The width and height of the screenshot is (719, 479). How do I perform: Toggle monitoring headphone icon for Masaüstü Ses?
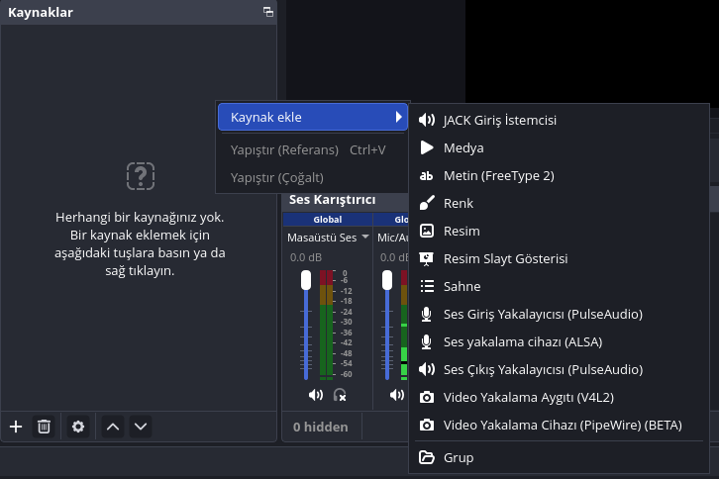tap(340, 395)
